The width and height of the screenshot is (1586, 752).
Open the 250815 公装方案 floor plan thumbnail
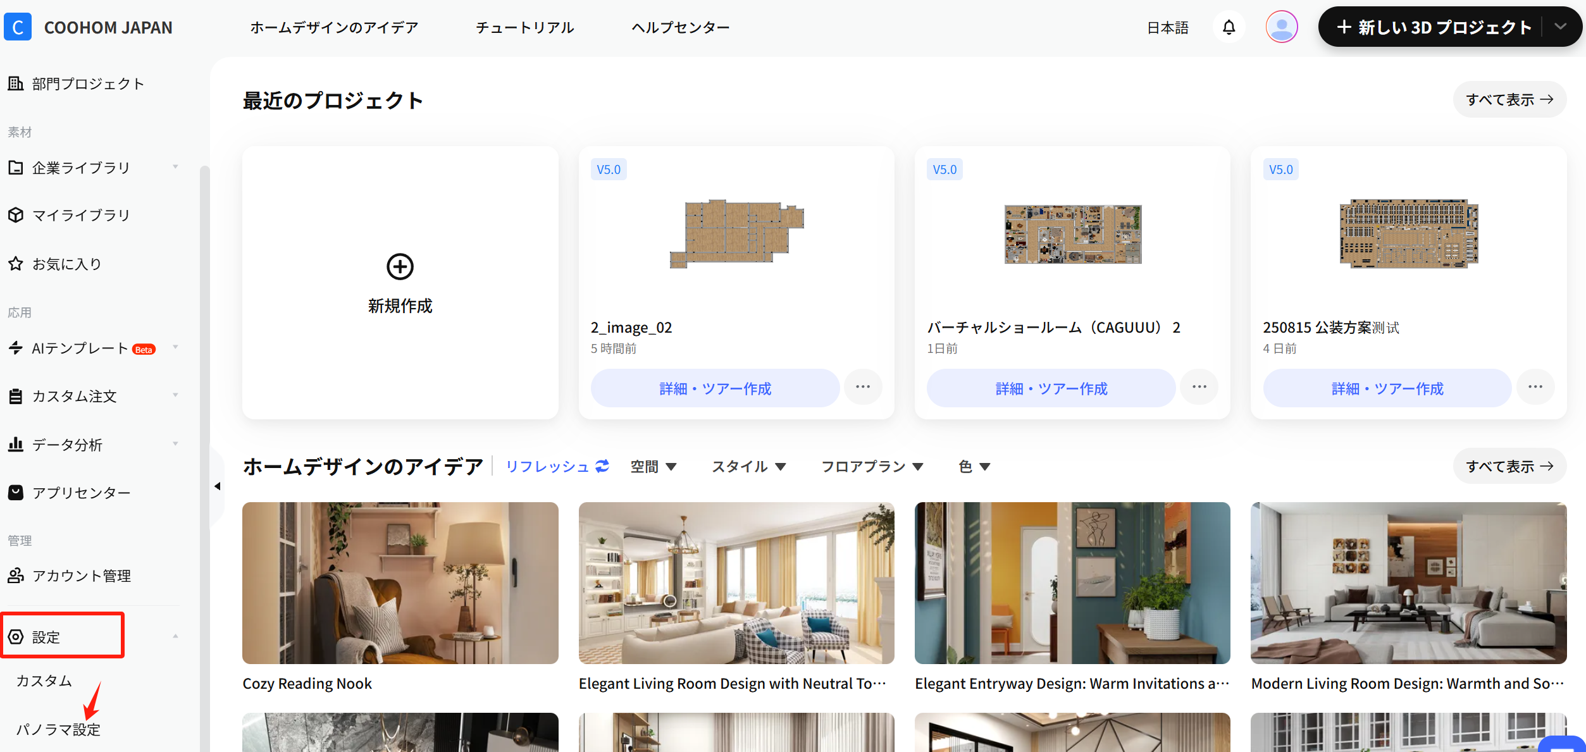1409,233
